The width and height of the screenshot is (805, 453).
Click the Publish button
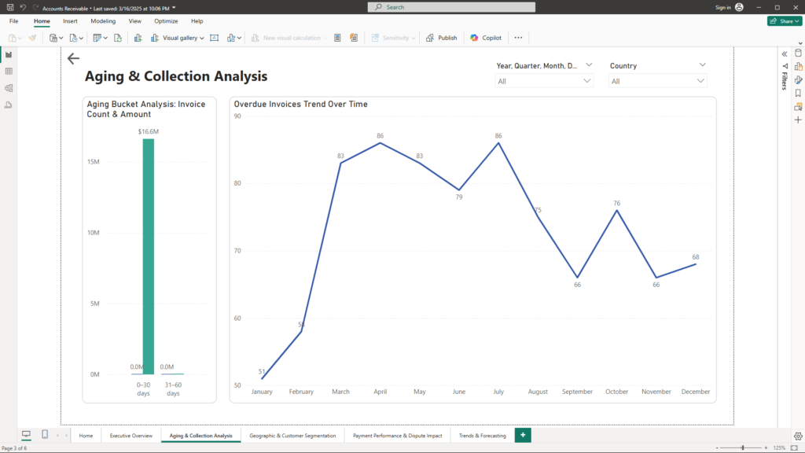pos(442,38)
